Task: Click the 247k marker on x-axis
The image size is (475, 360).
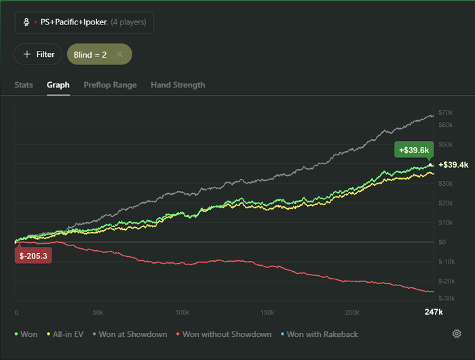Action: point(434,312)
